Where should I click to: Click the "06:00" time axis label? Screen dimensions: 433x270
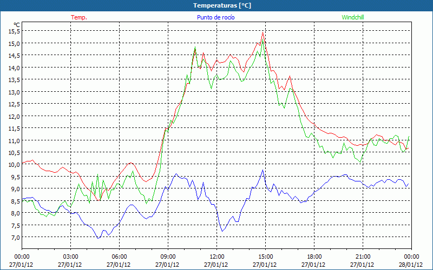pos(119,256)
